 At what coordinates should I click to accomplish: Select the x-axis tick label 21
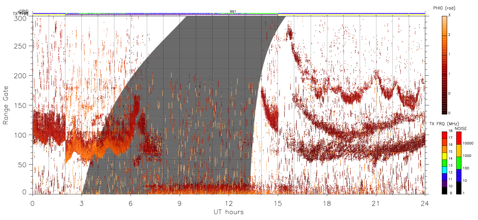376,203
